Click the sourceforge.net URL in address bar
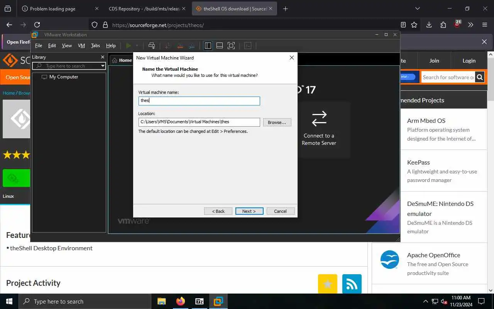 click(158, 25)
